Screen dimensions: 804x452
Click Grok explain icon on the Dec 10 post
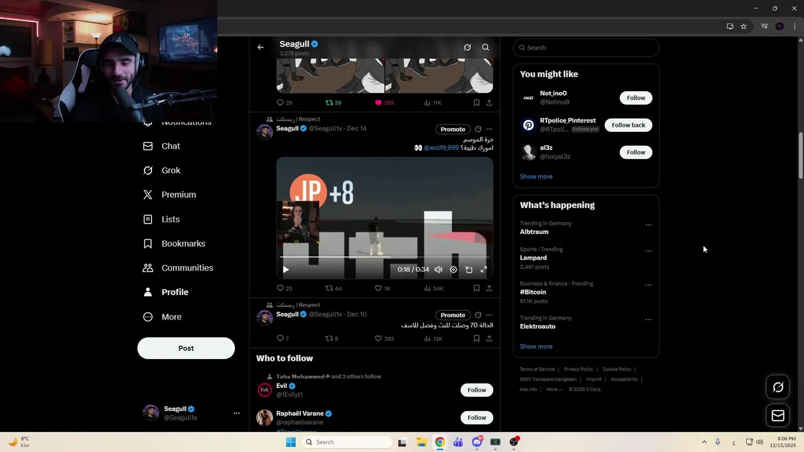tap(478, 315)
